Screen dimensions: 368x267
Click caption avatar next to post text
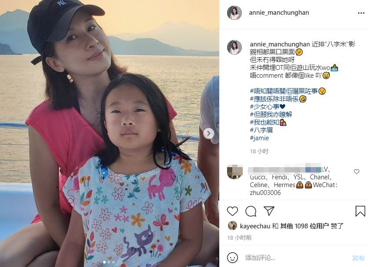[x=234, y=47]
